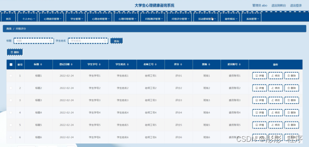Sort the table by 评分 column
The image size is (309, 147).
[181, 64]
